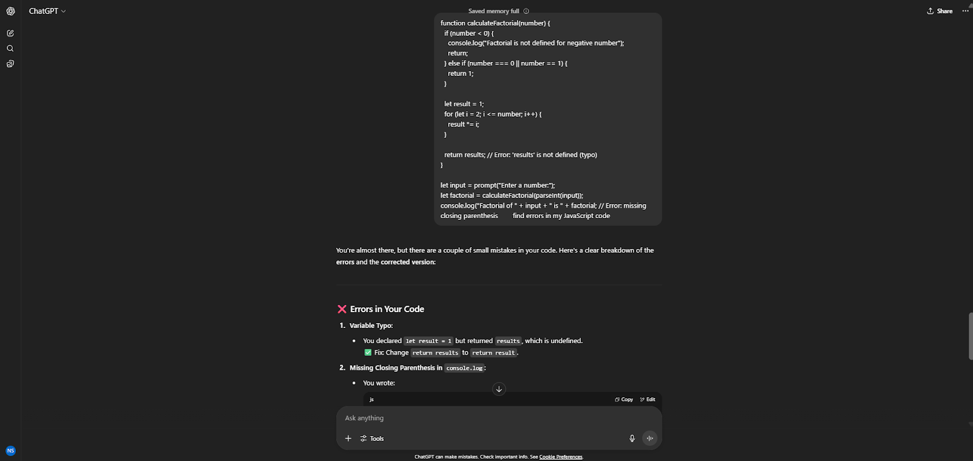Click the Saved memory full notice
The height and width of the screenshot is (461, 973).
(x=494, y=11)
